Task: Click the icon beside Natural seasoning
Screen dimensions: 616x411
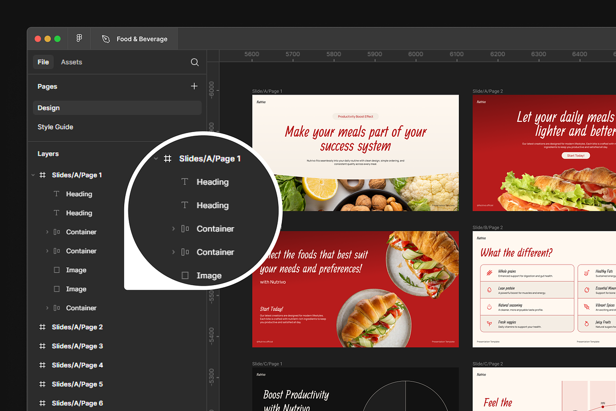Action: [489, 307]
